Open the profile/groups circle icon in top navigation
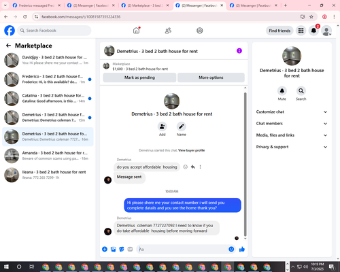 [199, 31]
